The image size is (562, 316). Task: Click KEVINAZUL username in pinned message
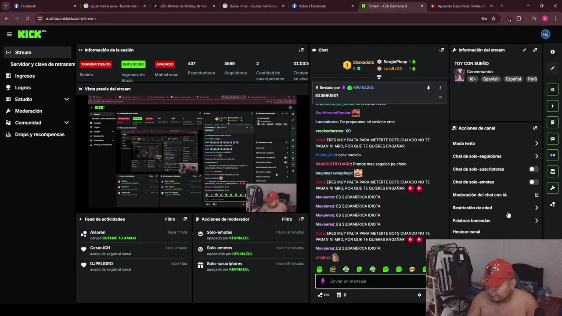(x=363, y=88)
